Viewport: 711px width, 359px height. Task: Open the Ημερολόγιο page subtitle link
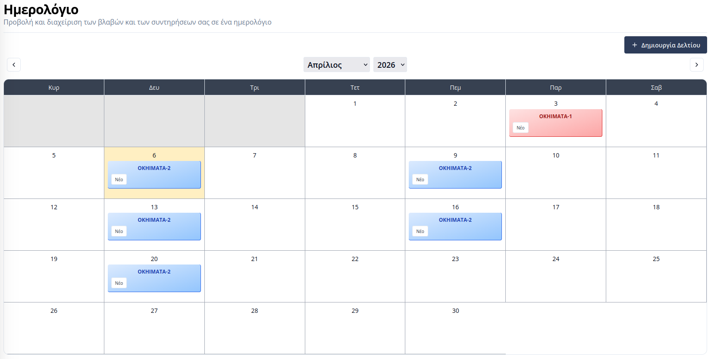coord(137,22)
